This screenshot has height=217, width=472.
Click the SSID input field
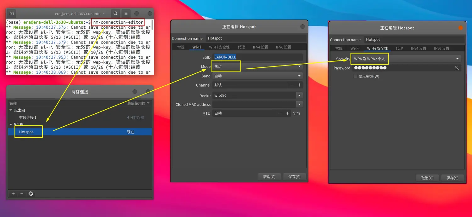click(x=257, y=57)
